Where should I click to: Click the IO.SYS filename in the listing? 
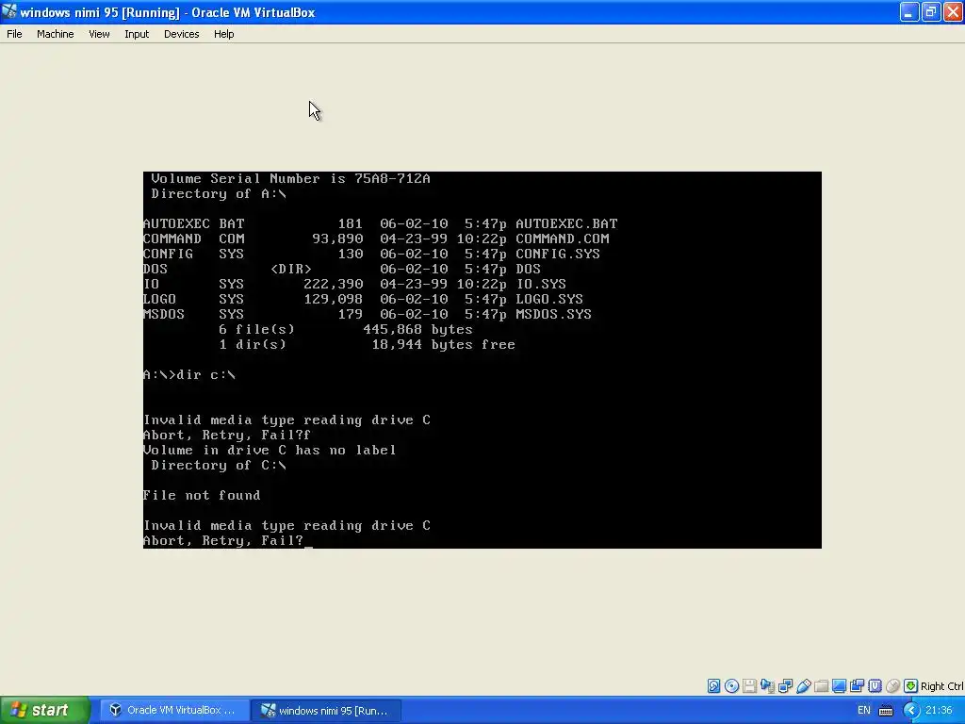click(541, 284)
